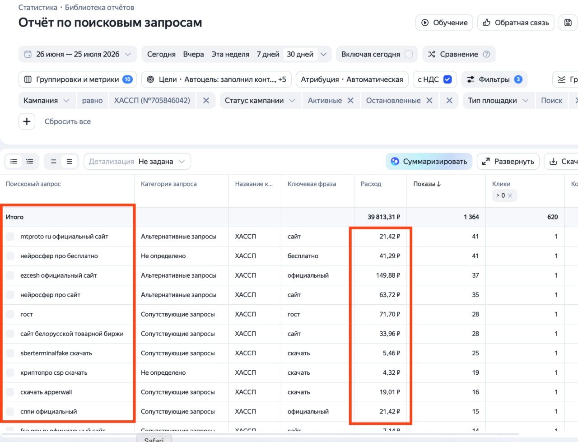The height and width of the screenshot is (442, 578).
Task: Click the plus button to add filter
Action: click(x=27, y=121)
